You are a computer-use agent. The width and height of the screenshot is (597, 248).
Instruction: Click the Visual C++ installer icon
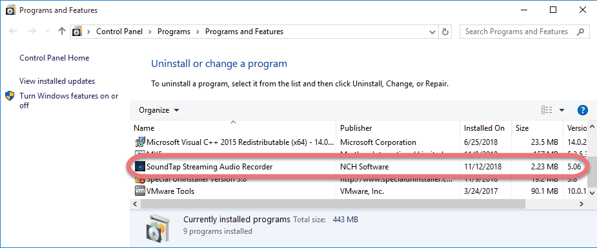(140, 142)
